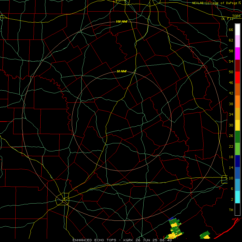Click the light green legend swatch

click(237, 149)
